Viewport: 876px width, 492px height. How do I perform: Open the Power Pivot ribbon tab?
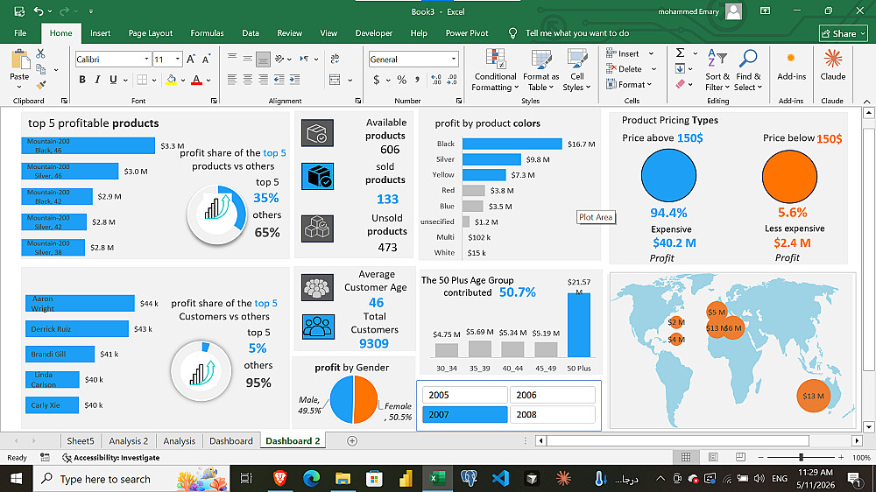(467, 33)
